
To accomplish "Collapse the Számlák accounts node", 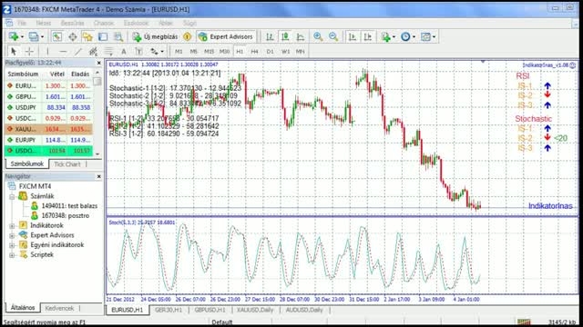I will click(x=12, y=196).
